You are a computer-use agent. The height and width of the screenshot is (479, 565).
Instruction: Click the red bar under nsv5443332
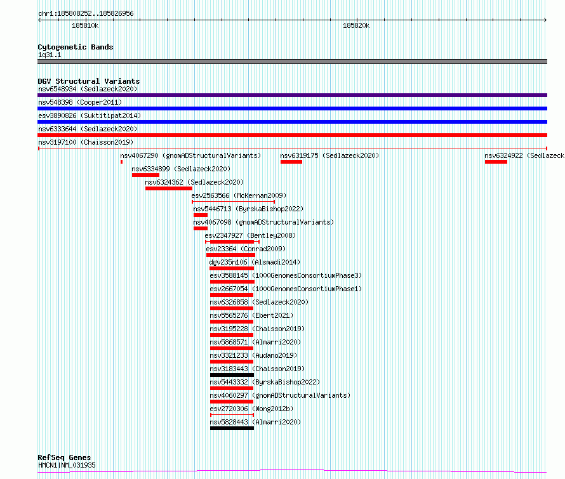232,388
